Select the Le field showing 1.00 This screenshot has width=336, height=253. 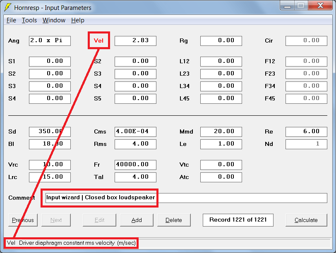(x=221, y=144)
